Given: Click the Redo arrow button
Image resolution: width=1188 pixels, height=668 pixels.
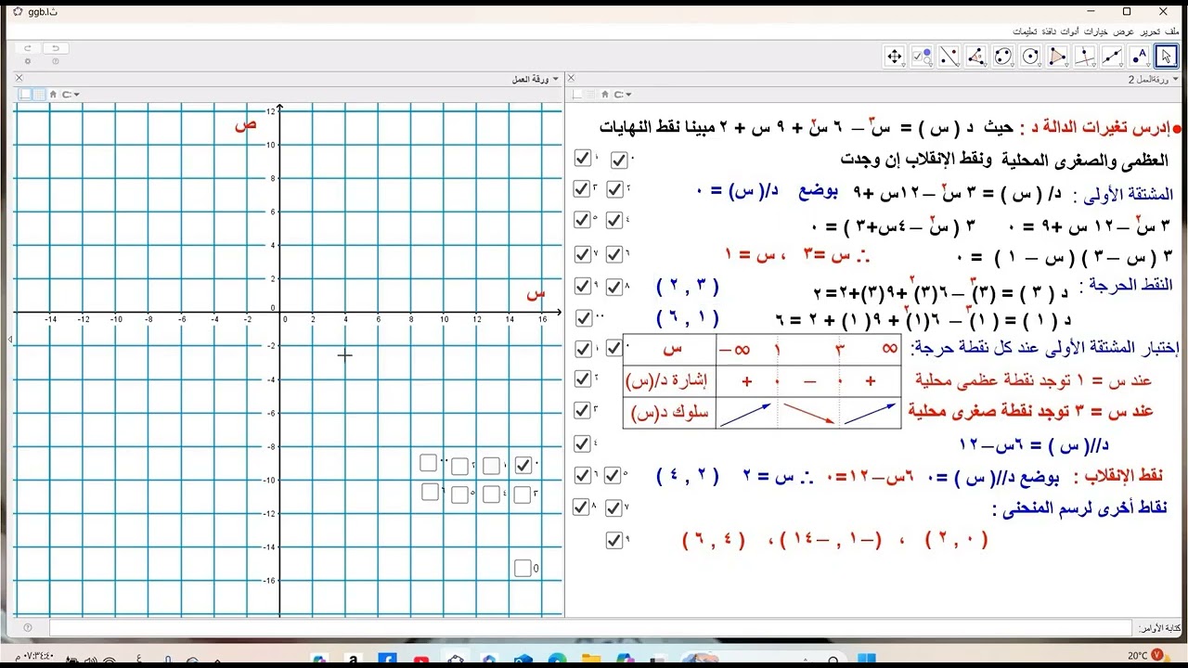Looking at the screenshot, I should click(x=28, y=48).
